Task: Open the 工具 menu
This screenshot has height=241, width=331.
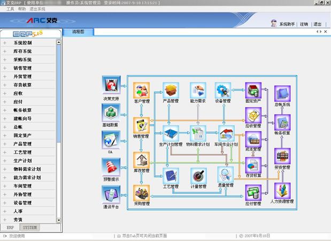Action: 10,9
